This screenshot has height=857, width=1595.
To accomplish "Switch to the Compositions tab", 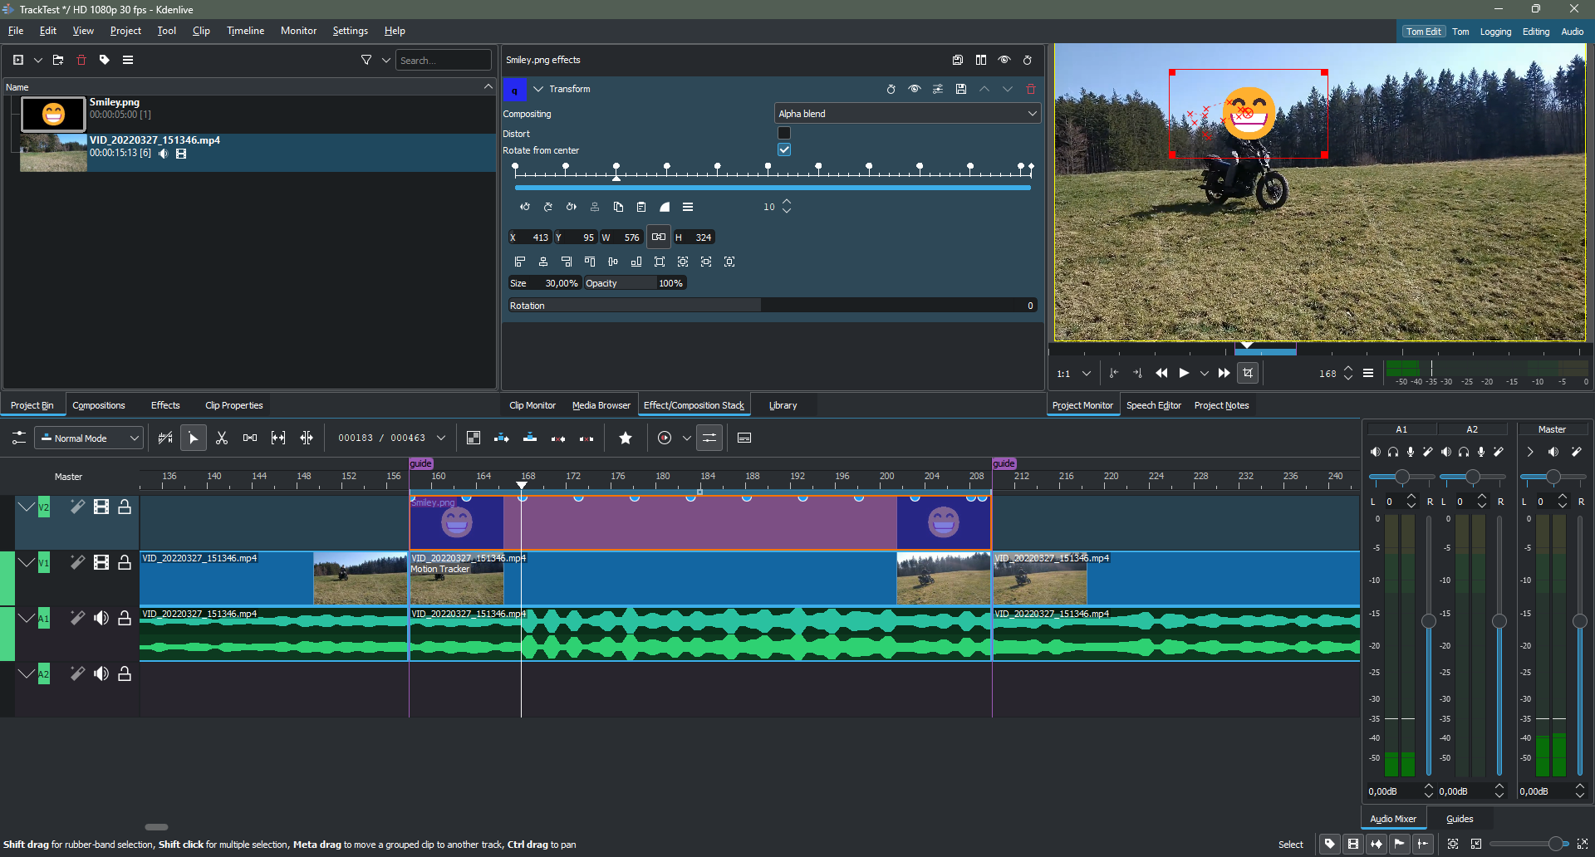I will (99, 405).
